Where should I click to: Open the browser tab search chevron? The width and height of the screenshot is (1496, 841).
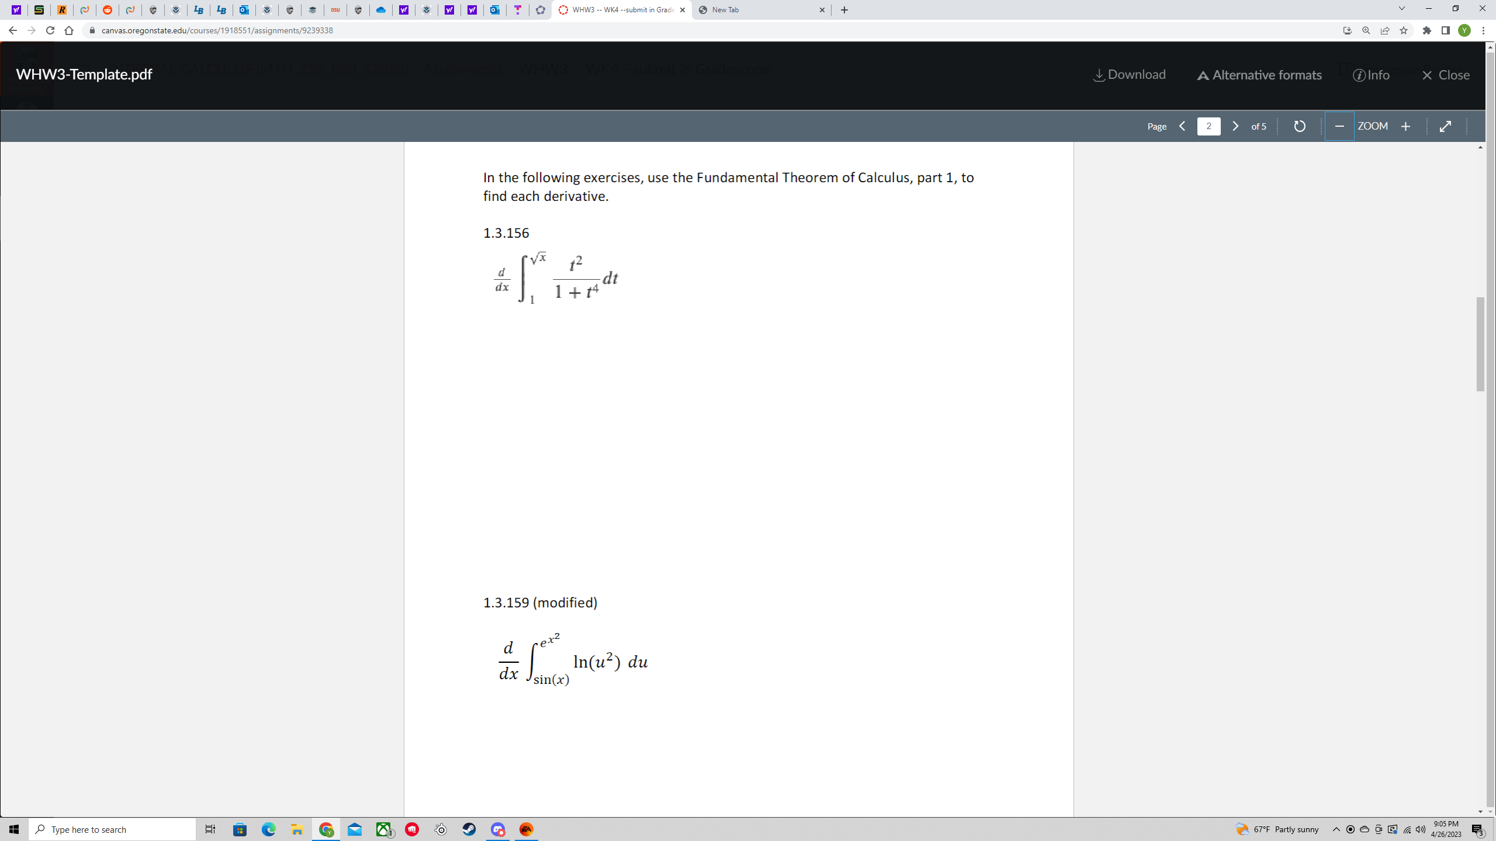tap(1401, 8)
